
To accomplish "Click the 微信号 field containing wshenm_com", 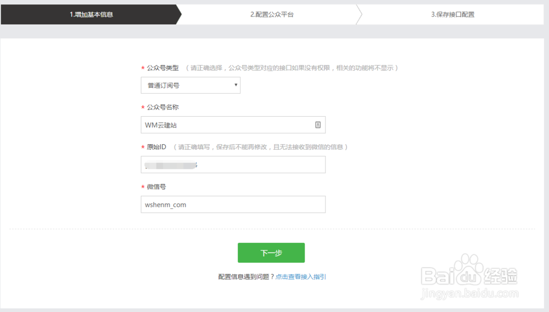I will (233, 205).
